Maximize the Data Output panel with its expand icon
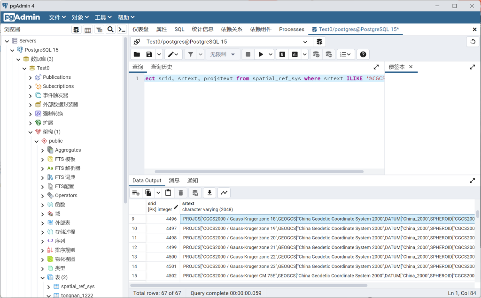Viewport: 481px width, 298px height. pyautogui.click(x=473, y=181)
